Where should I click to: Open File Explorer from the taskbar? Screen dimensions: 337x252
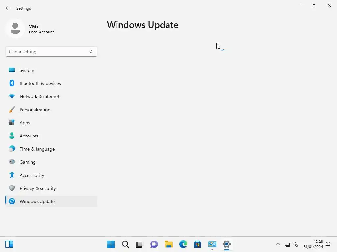pos(169,244)
